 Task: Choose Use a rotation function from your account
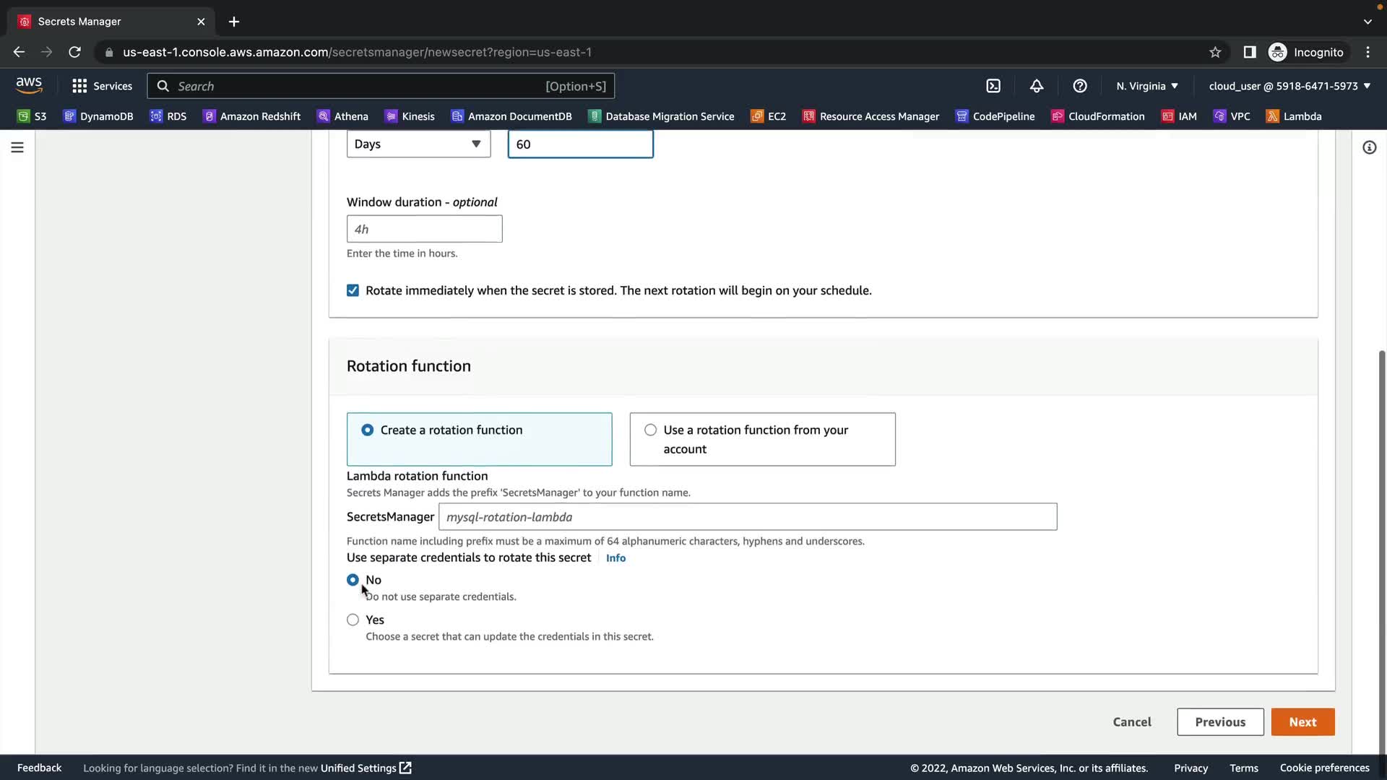(651, 430)
